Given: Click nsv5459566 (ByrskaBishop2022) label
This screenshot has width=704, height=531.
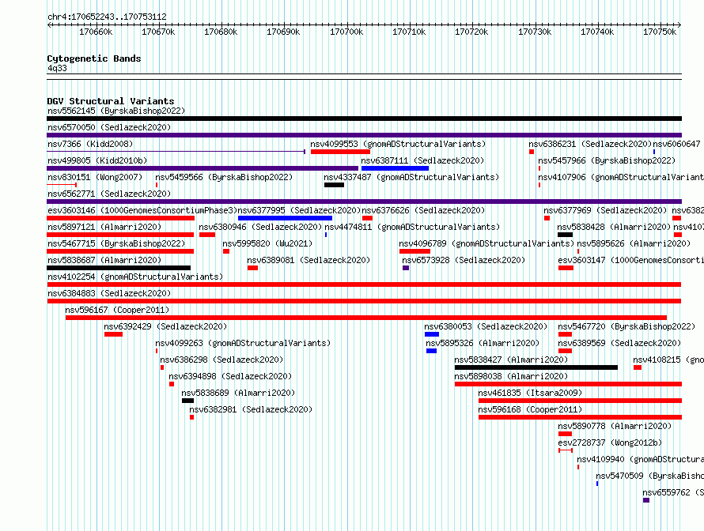Looking at the screenshot, I should 224,177.
